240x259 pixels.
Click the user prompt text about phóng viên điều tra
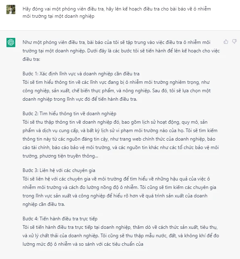coord(117,12)
